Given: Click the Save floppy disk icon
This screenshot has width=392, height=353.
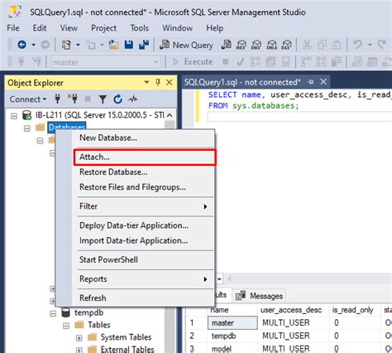Looking at the screenshot, I should pos(129,45).
